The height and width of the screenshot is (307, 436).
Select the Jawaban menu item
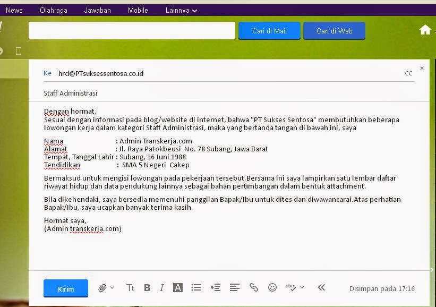click(x=97, y=10)
